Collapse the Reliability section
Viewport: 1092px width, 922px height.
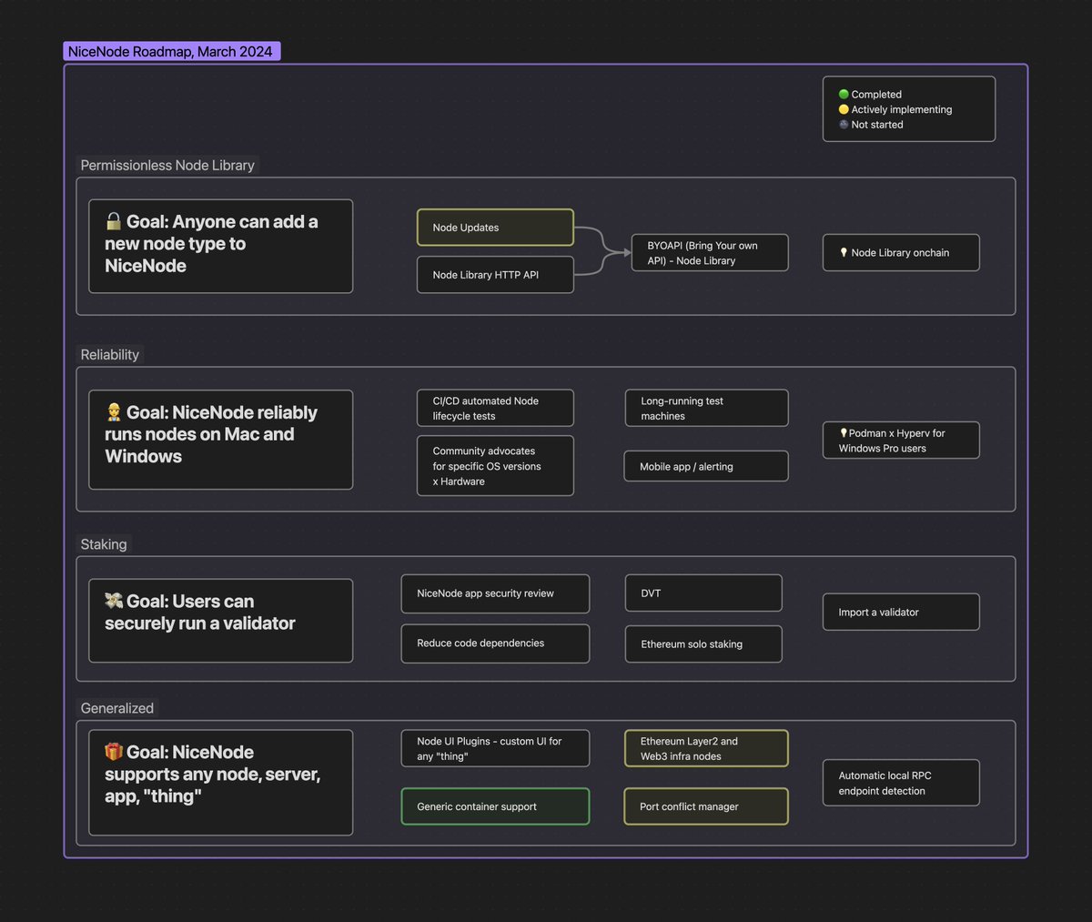point(109,354)
